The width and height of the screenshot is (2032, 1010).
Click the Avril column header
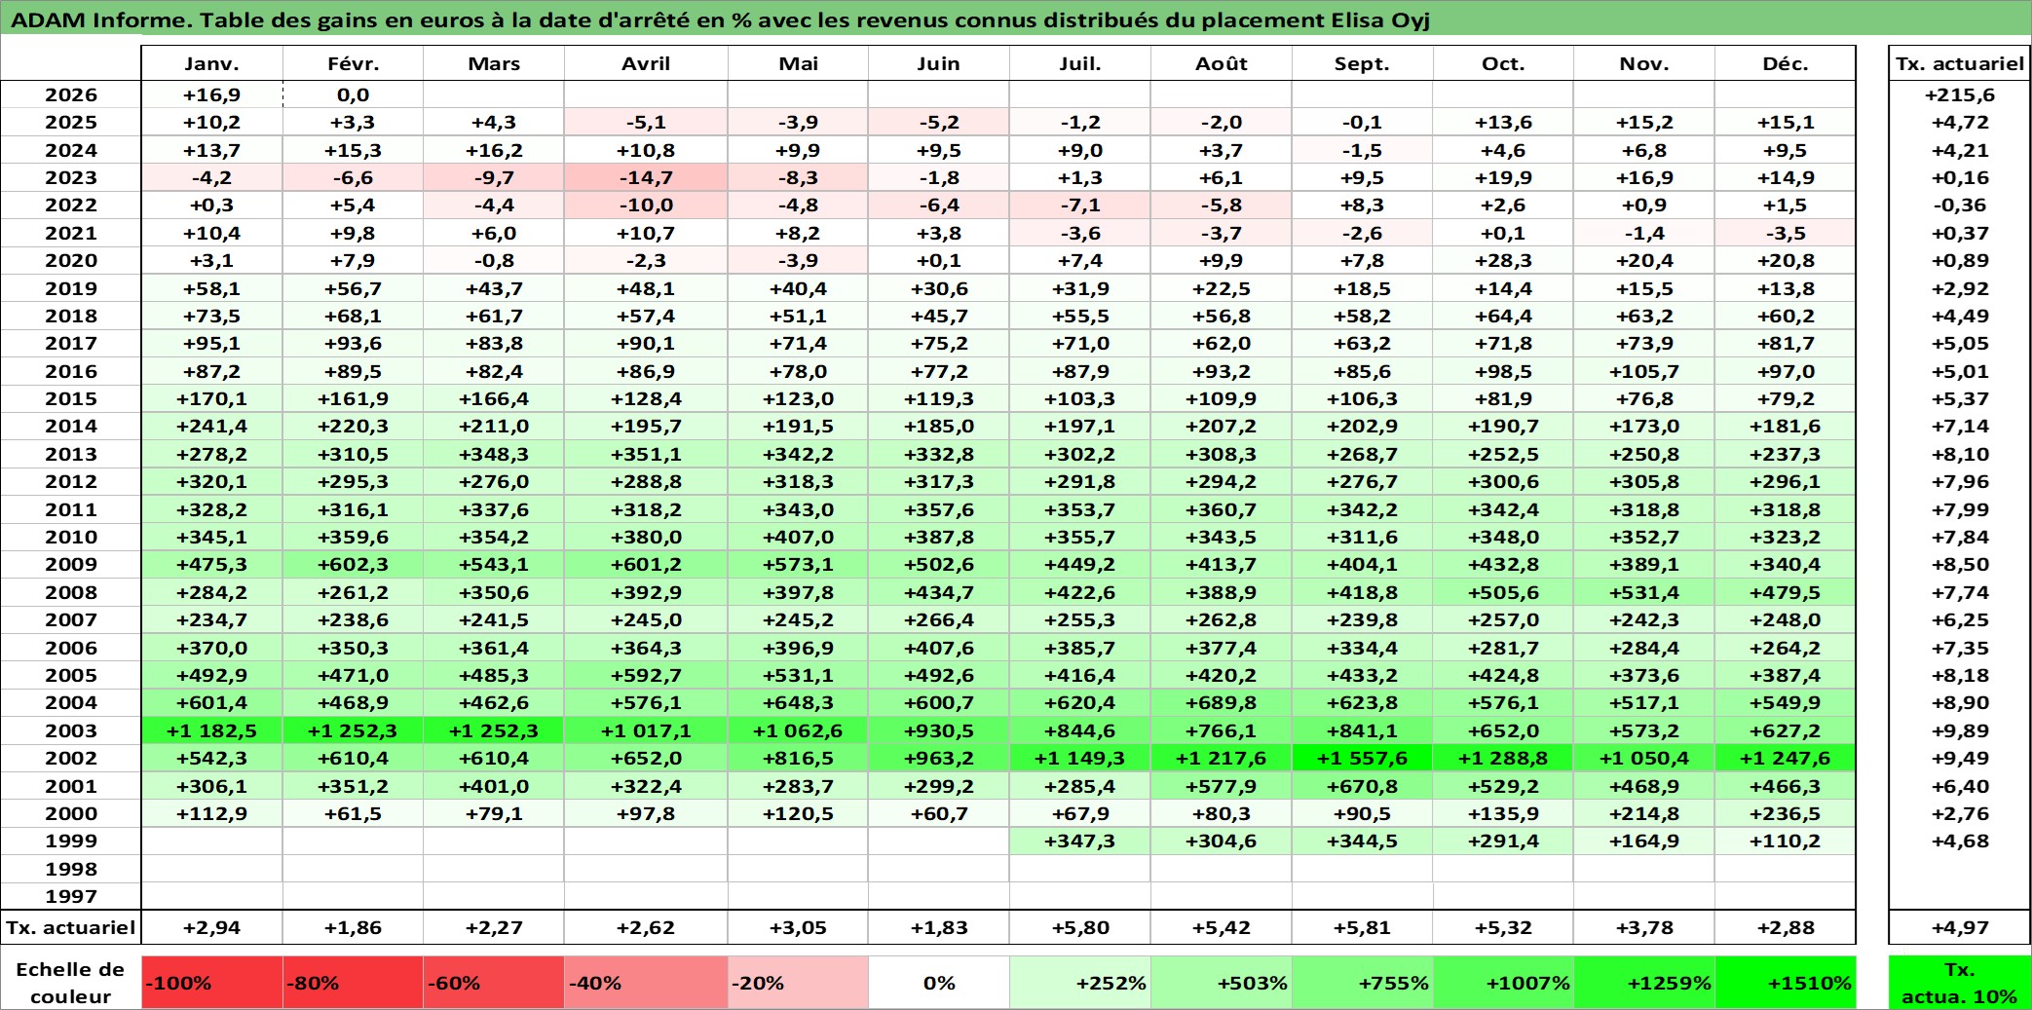[646, 63]
